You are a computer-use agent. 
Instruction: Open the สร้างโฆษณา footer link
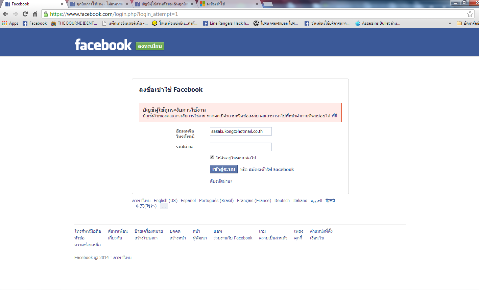146,238
